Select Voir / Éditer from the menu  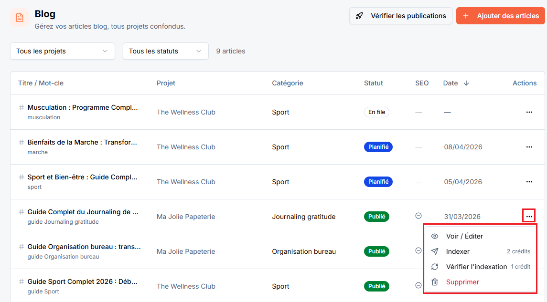pyautogui.click(x=481, y=236)
